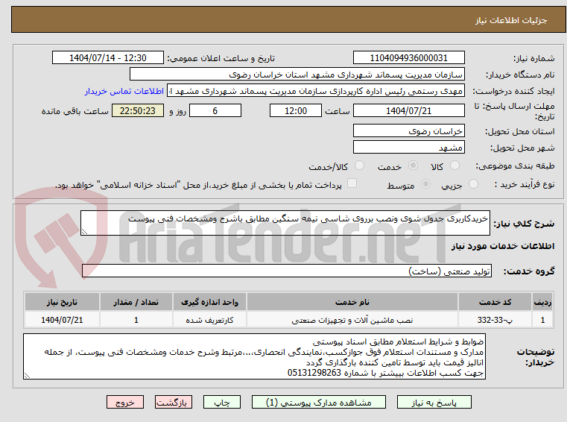Click the شهر محل تحویل field مشهد
Image resolution: width=567 pixels, height=422 pixels.
tap(408, 148)
